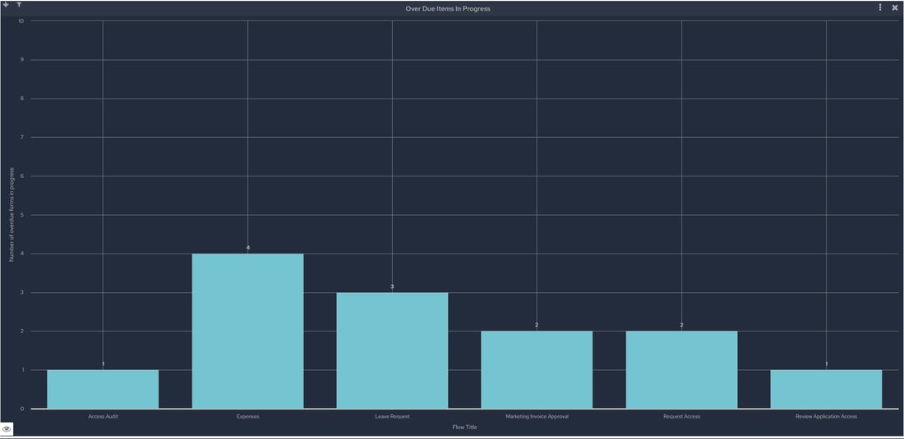Close the Over Due Items chart panel

pos(895,7)
